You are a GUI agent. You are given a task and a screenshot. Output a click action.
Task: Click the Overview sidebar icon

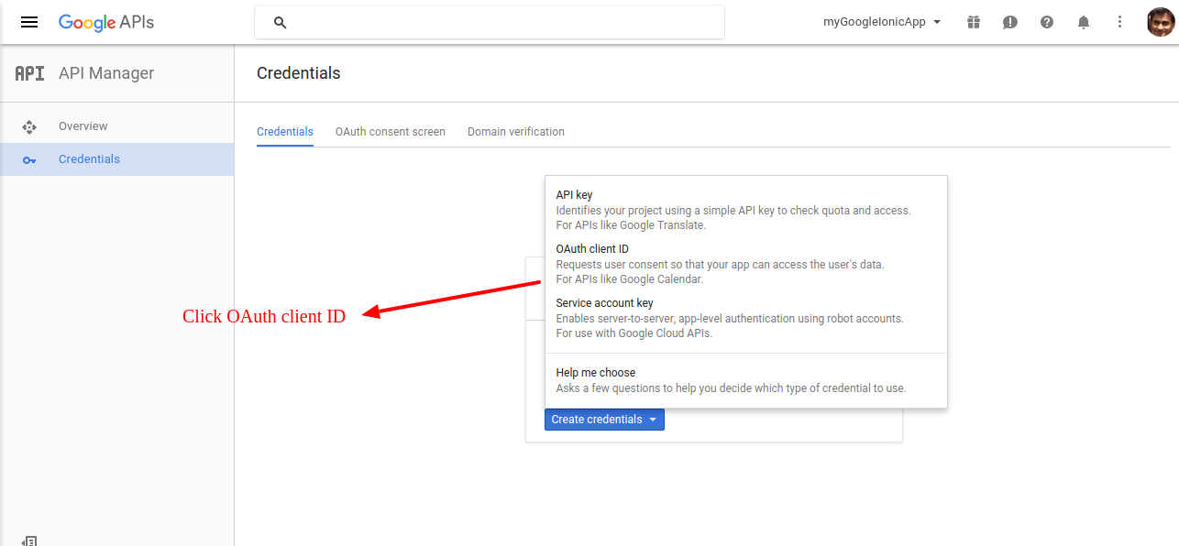[x=29, y=126]
